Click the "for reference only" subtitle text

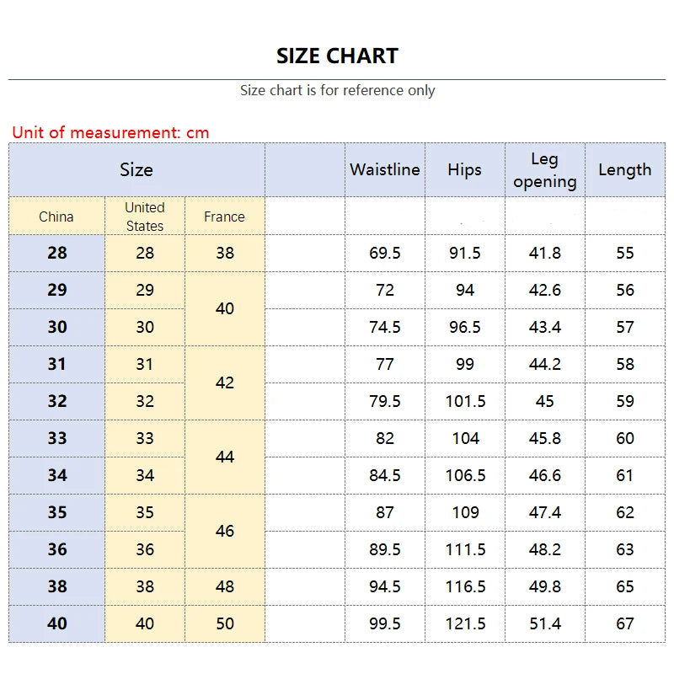[x=337, y=90]
